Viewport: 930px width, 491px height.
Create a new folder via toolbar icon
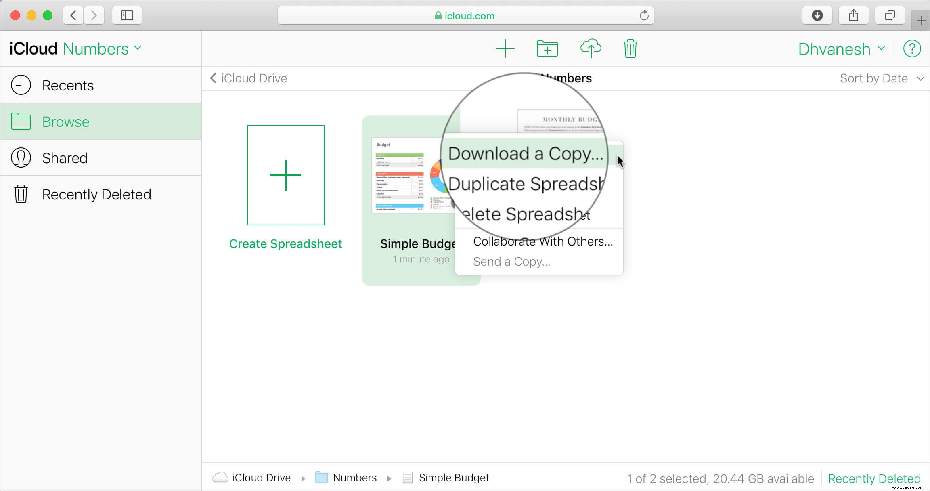pos(547,49)
